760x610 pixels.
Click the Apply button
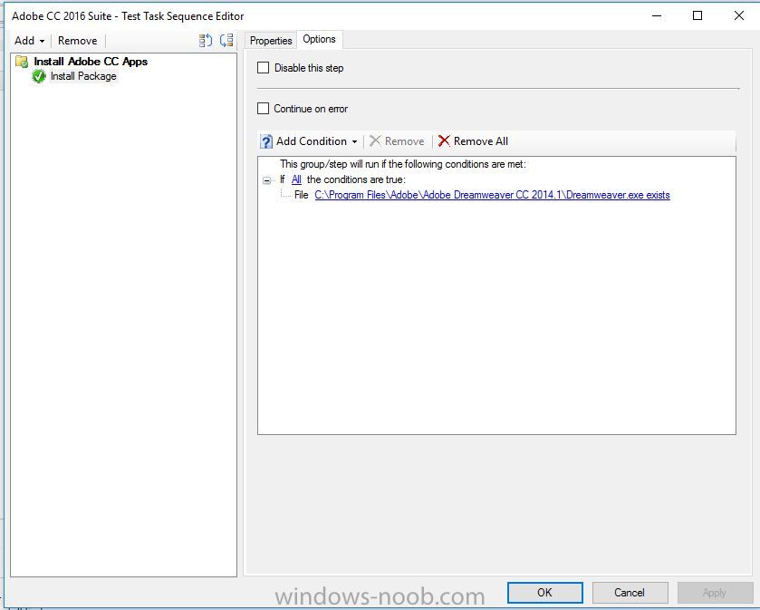click(x=715, y=592)
